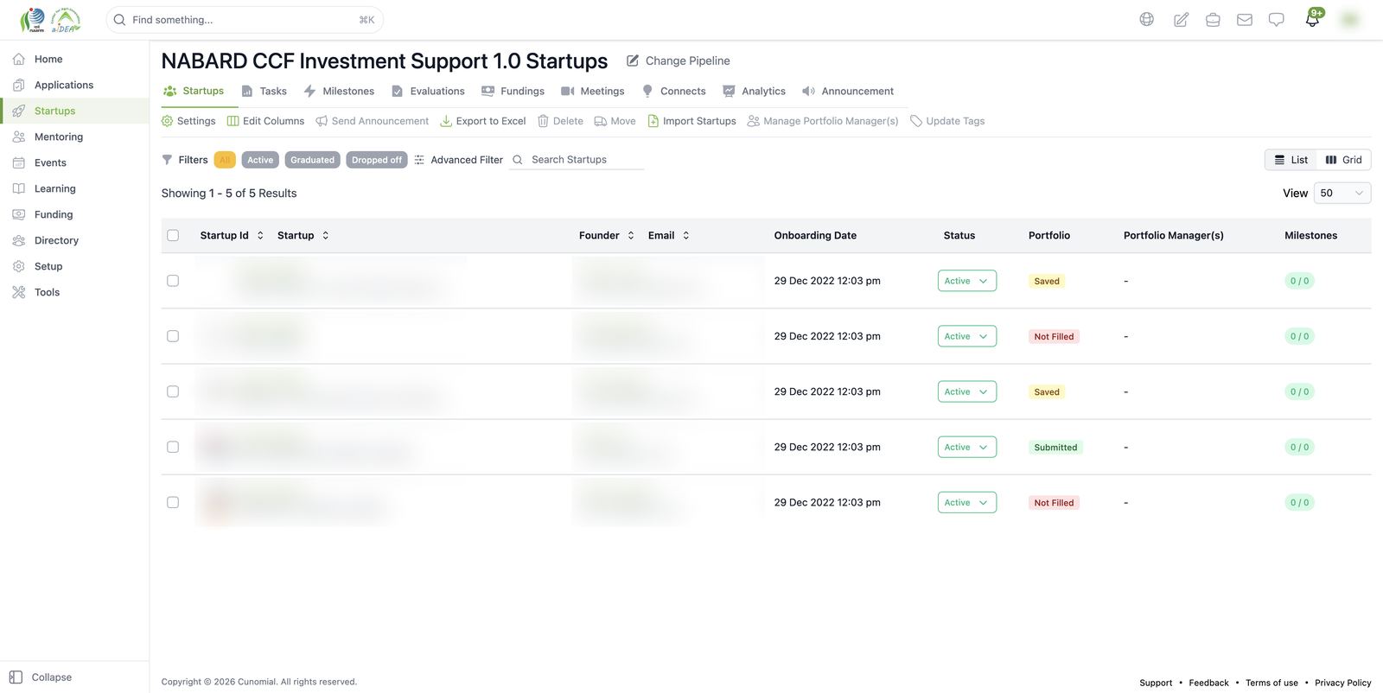Click Import Startups

691,121
